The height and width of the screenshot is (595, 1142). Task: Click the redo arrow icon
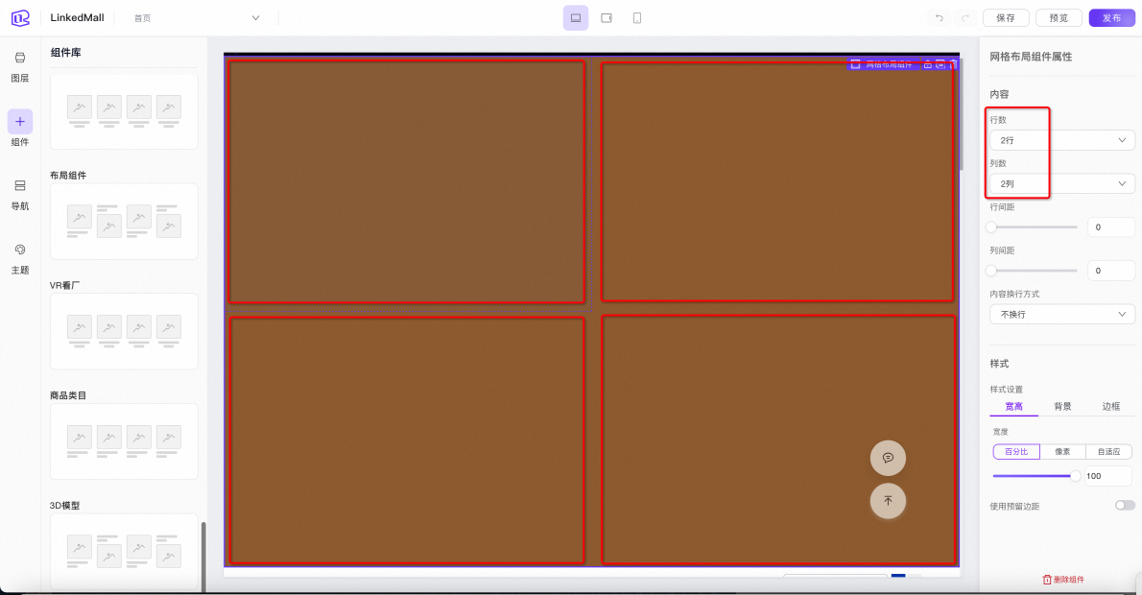(x=964, y=18)
